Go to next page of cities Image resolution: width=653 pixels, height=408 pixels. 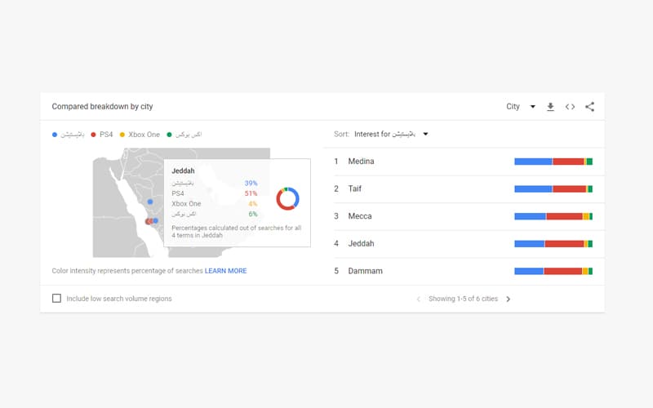click(509, 299)
